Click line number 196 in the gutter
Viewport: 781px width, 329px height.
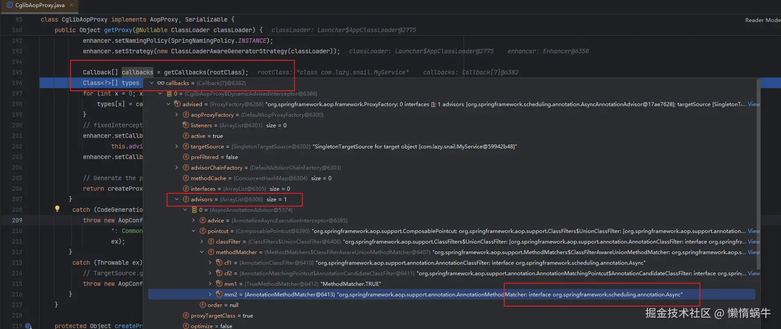coord(17,83)
